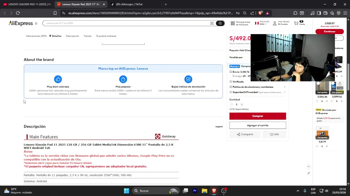350x196 pixels.
Task: Click the AliExpress logo
Action: pyautogui.click(x=21, y=23)
